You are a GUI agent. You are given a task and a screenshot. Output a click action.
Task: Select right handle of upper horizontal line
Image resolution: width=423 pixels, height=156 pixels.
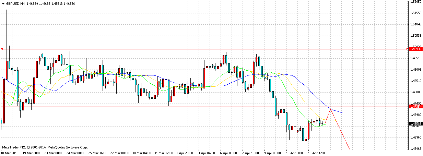pyautogui.click(x=407, y=49)
